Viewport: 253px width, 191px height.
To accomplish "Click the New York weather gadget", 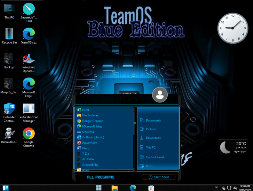I will click(233, 147).
